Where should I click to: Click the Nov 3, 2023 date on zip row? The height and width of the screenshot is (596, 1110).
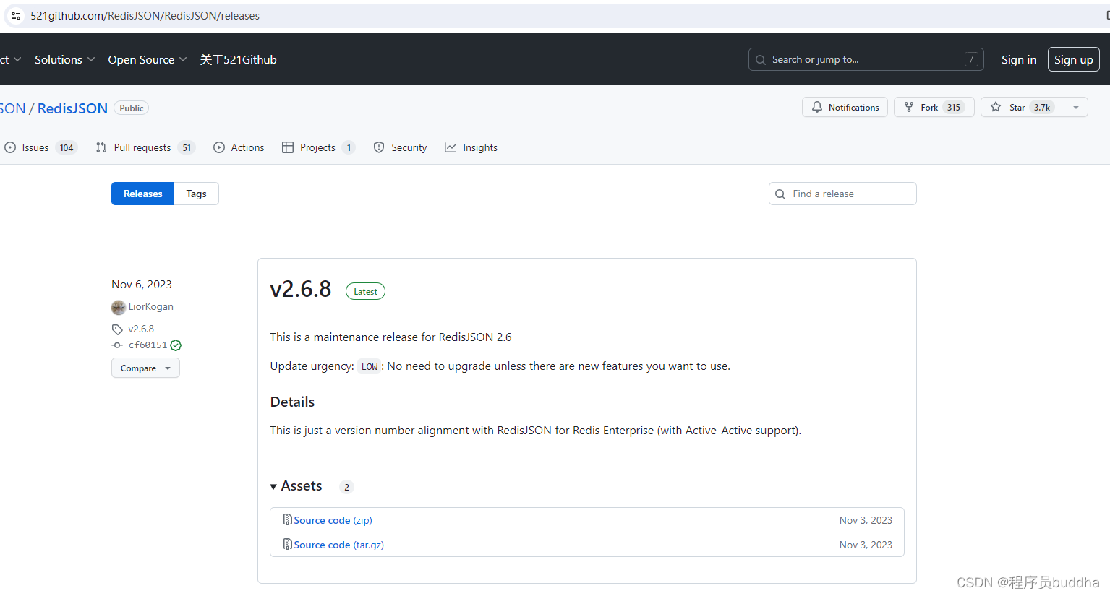click(866, 520)
